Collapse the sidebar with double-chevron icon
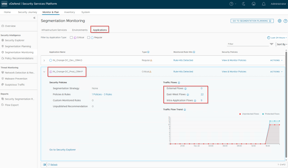This screenshot has width=288, height=168. [34, 18]
